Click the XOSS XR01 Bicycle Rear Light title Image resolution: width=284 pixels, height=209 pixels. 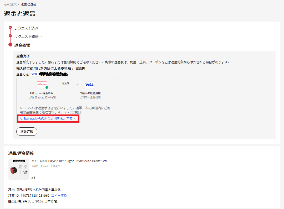pyautogui.click(x=70, y=161)
